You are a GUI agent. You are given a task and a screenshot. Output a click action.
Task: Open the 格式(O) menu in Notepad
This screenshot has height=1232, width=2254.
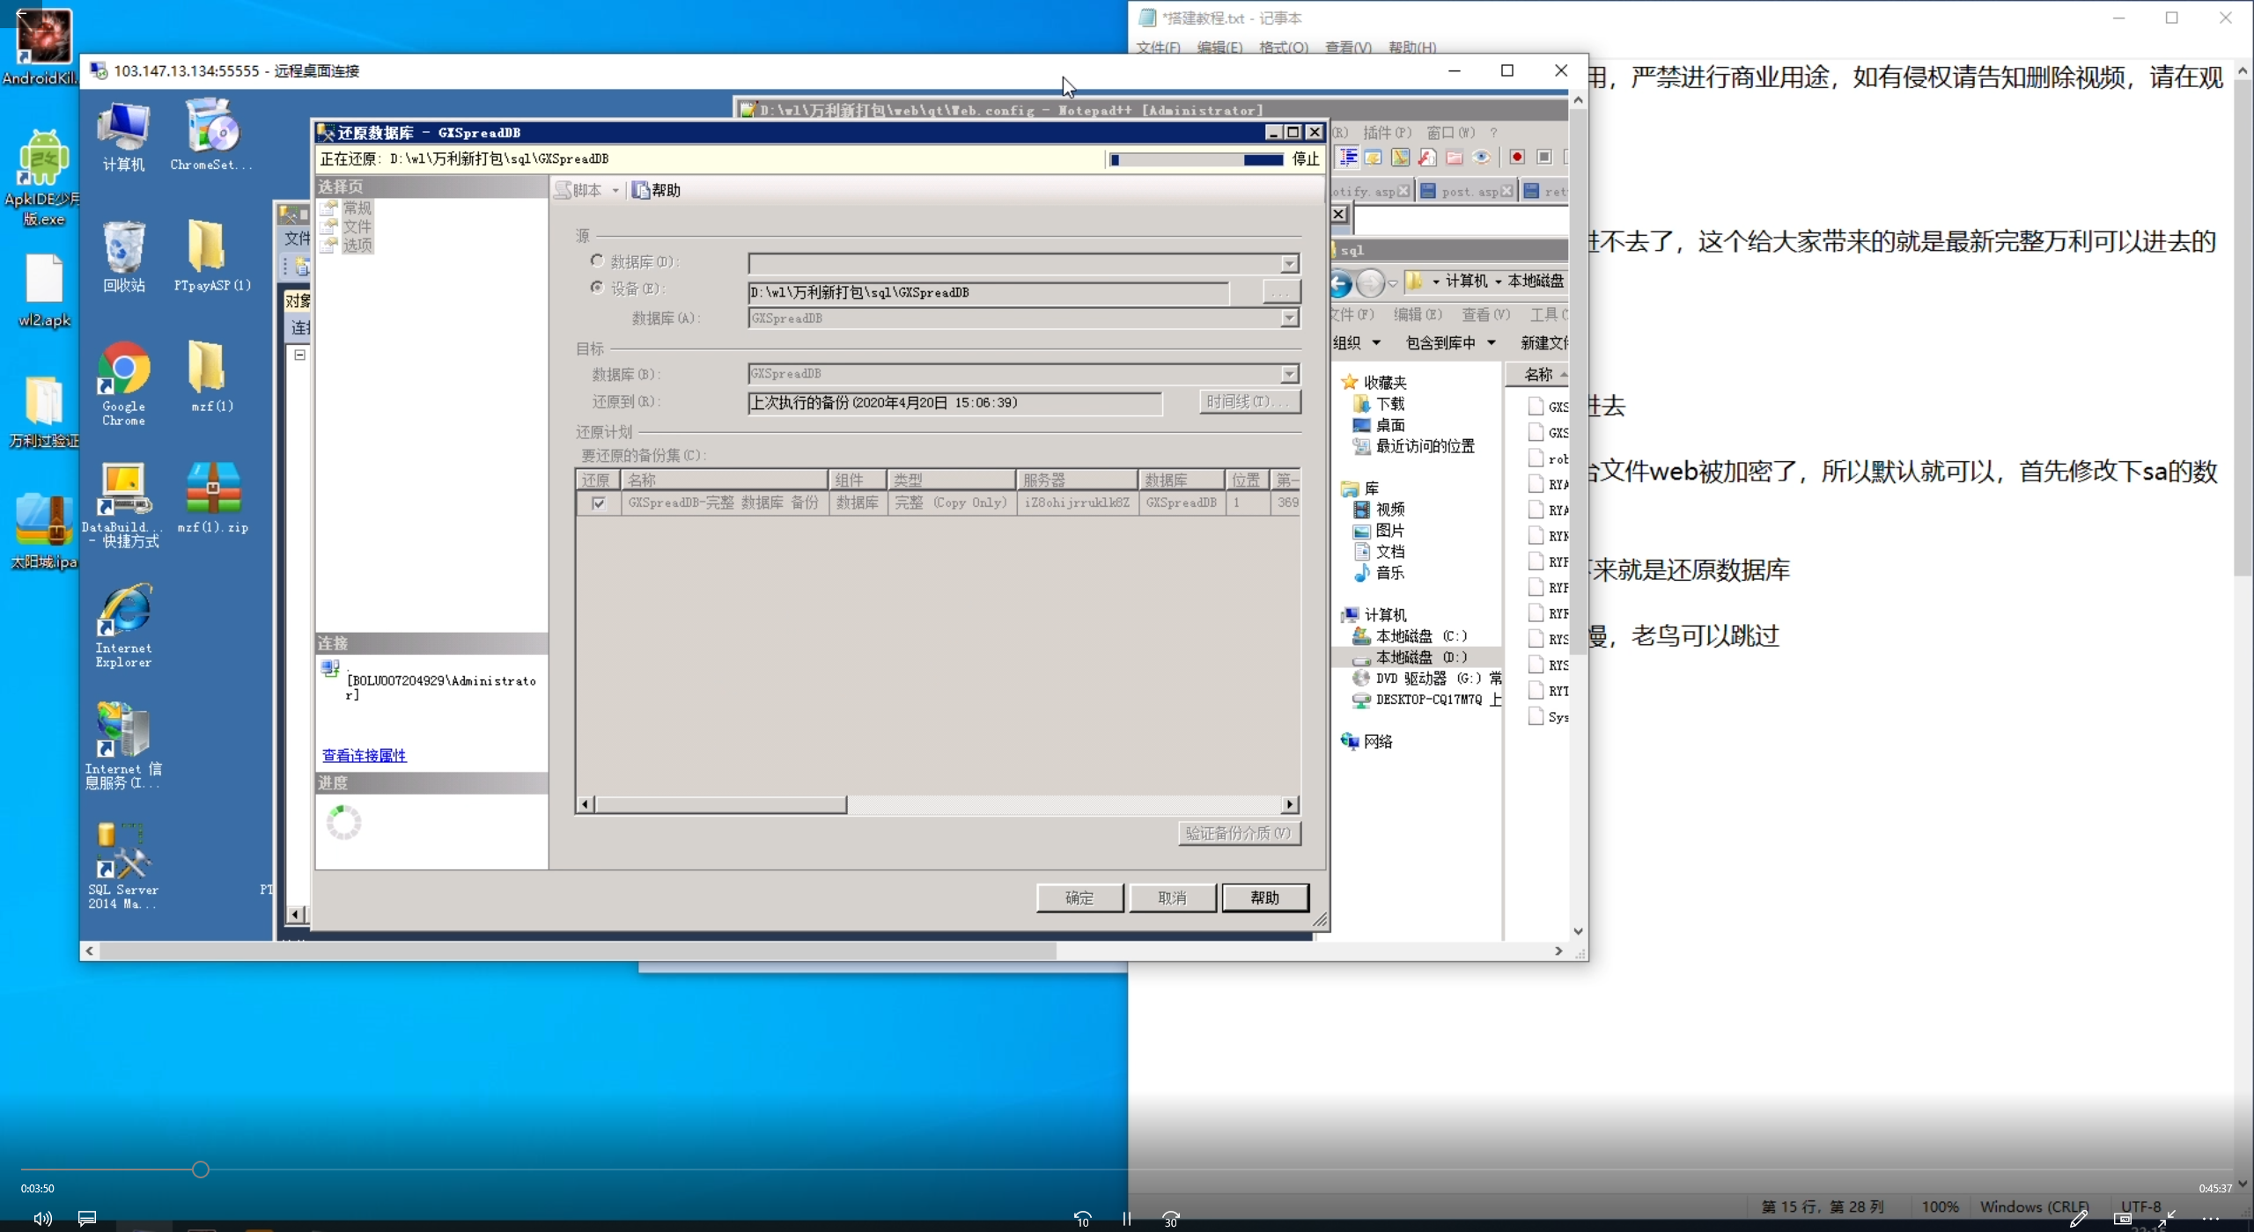coord(1283,48)
